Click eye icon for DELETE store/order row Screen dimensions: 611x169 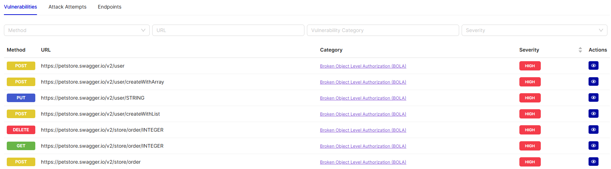click(x=593, y=130)
